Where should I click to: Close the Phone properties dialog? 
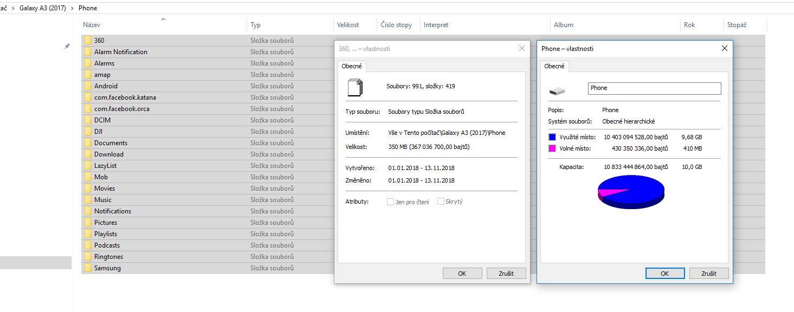[x=725, y=48]
